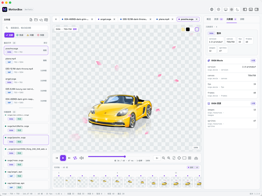Click the table view icon in 文件库
The width and height of the screenshot is (262, 196).
tap(46, 20)
